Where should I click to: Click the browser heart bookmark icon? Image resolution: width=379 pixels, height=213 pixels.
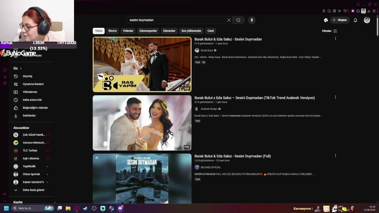tap(345, 11)
